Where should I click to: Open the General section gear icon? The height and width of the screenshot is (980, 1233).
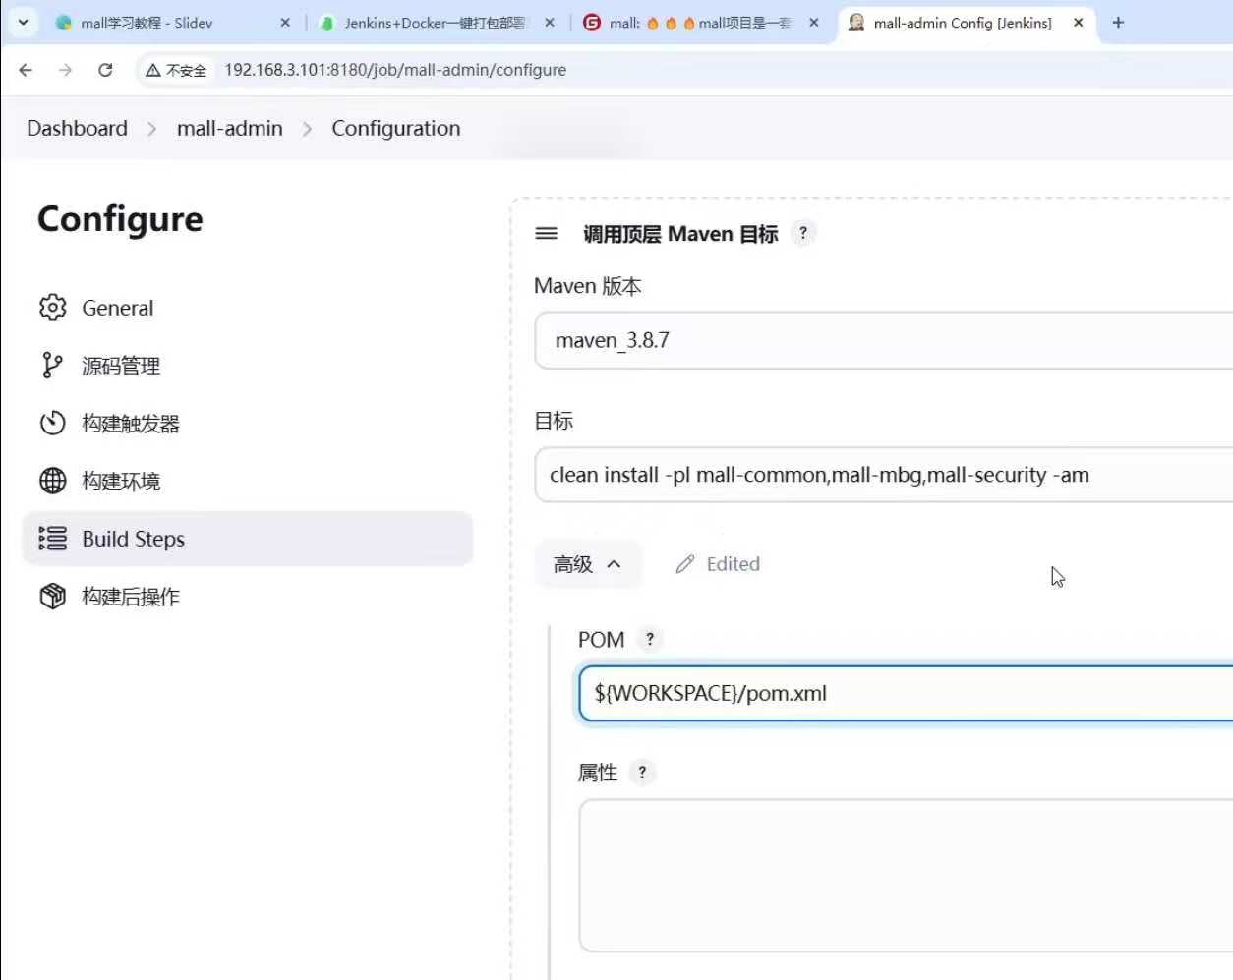coord(52,308)
